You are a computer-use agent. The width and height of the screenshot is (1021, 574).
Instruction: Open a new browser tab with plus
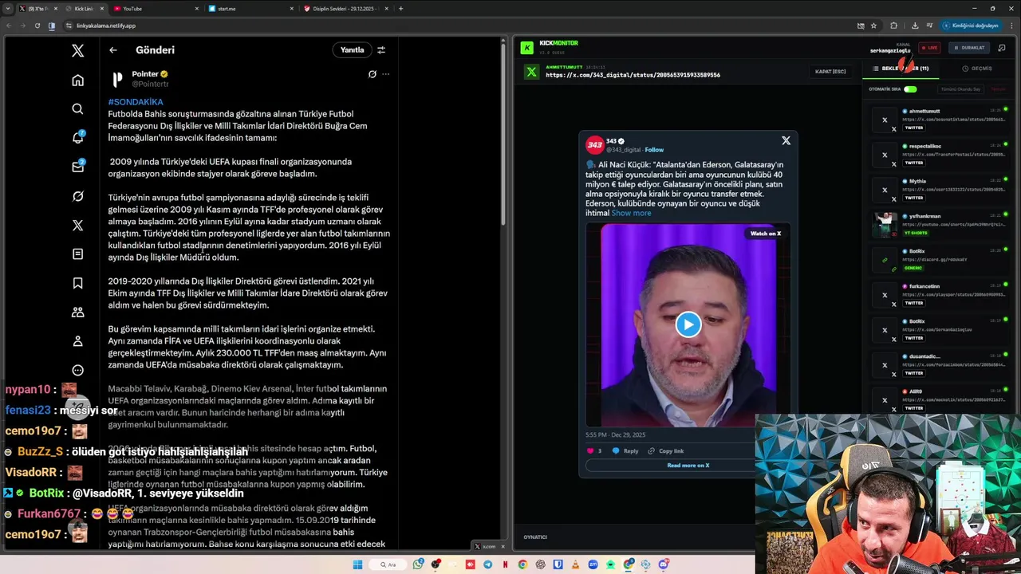pyautogui.click(x=400, y=8)
